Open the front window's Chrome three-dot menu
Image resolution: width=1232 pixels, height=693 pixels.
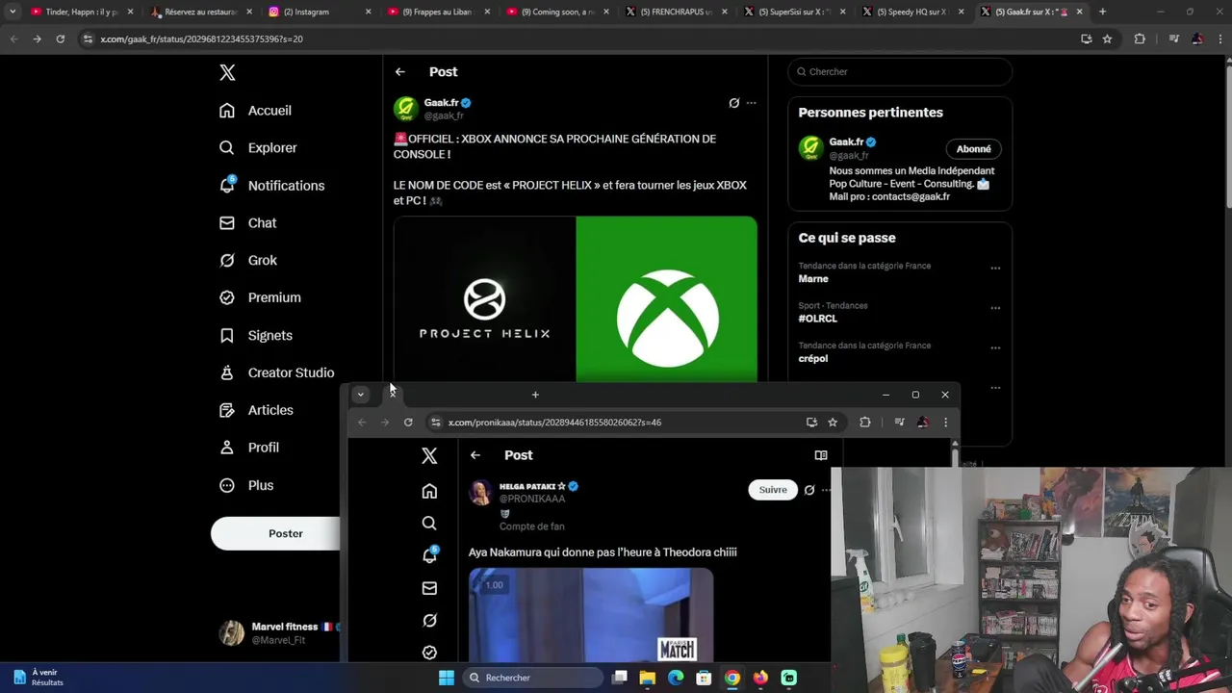pos(945,423)
